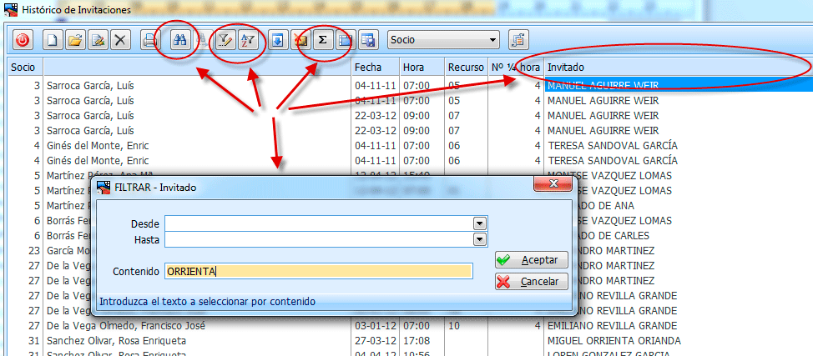Expand the Desde dropdown arrow

tap(479, 223)
